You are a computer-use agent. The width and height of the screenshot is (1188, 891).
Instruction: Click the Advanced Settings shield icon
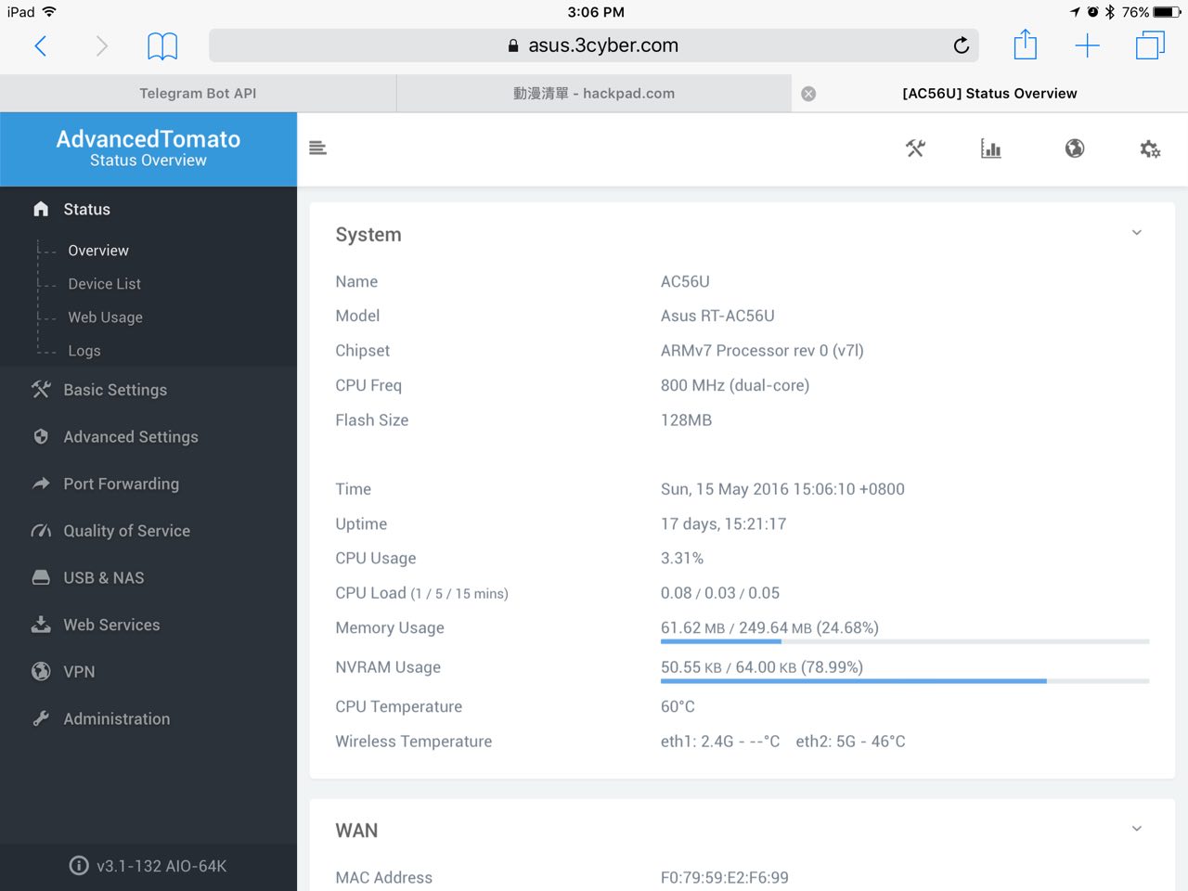point(41,436)
